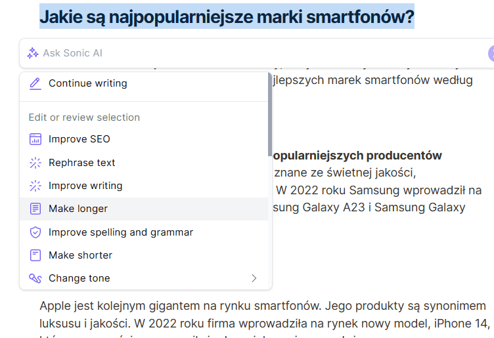This screenshot has height=338, width=494.
Task: Select the "Make longer" menu option
Action: coord(78,209)
